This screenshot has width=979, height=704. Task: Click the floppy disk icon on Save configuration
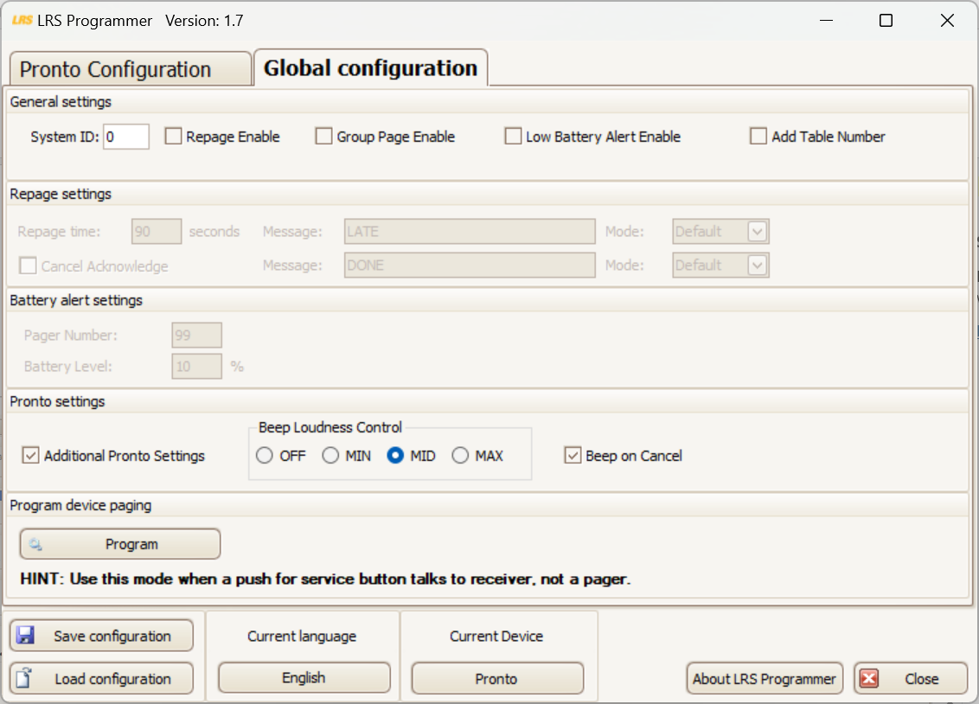click(x=26, y=636)
